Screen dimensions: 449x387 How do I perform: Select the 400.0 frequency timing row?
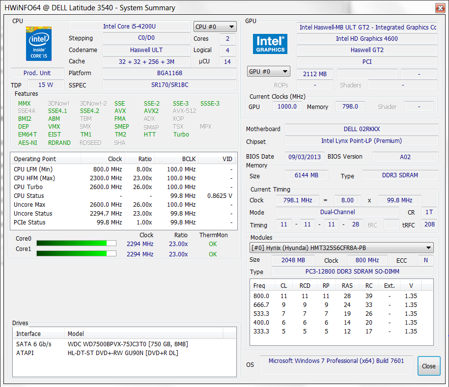[341, 323]
